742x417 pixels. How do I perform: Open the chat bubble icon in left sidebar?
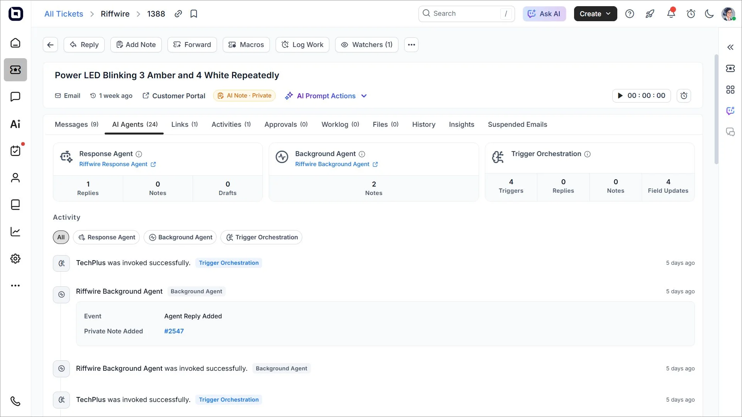15,97
